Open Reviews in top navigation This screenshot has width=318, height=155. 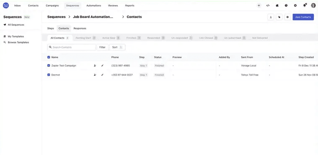(x=113, y=5)
